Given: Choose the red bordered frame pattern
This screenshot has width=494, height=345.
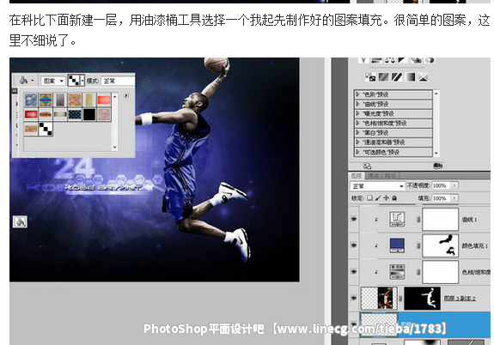Looking at the screenshot, I should pos(31,115).
